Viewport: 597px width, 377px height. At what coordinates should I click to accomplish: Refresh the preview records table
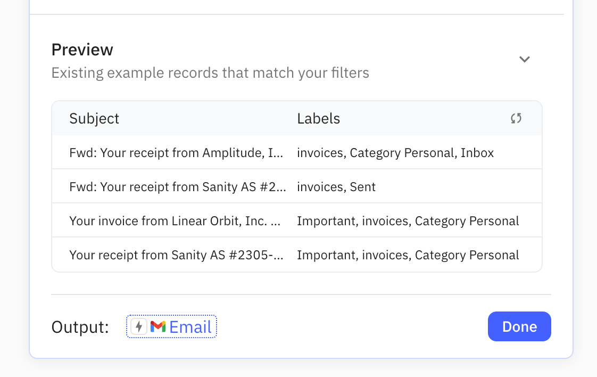click(516, 118)
